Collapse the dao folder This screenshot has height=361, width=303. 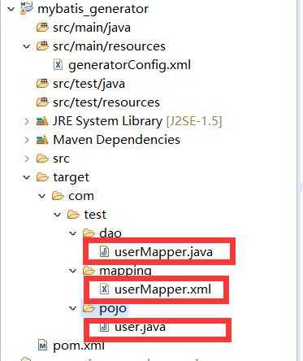pyautogui.click(x=73, y=233)
